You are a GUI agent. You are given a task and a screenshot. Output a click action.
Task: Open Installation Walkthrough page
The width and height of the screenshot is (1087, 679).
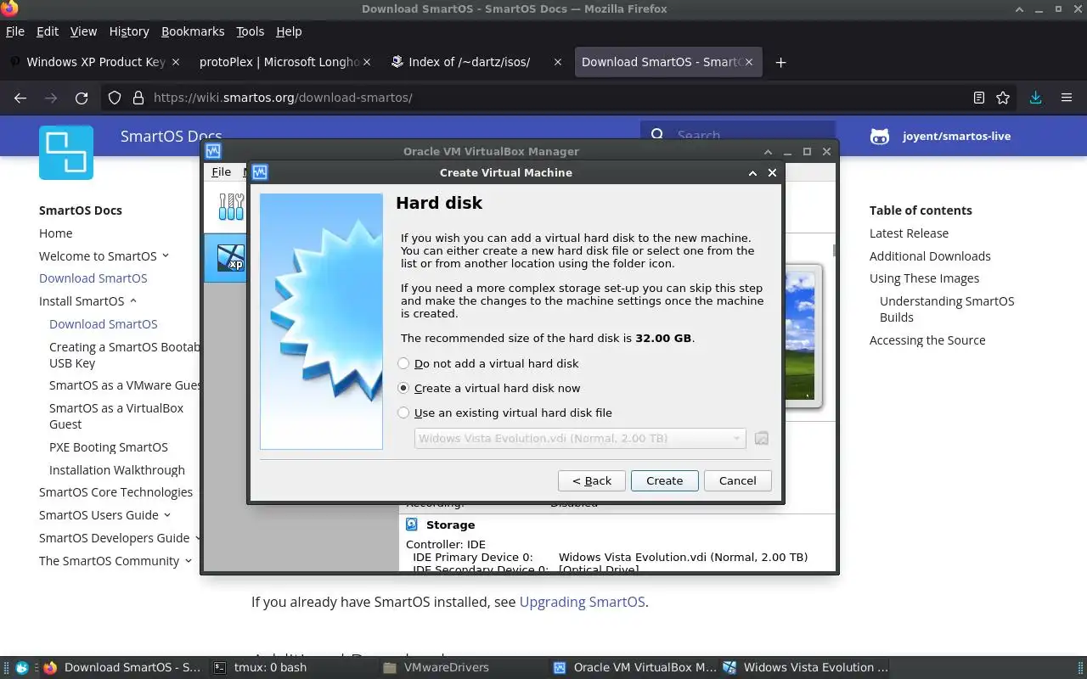pos(117,470)
